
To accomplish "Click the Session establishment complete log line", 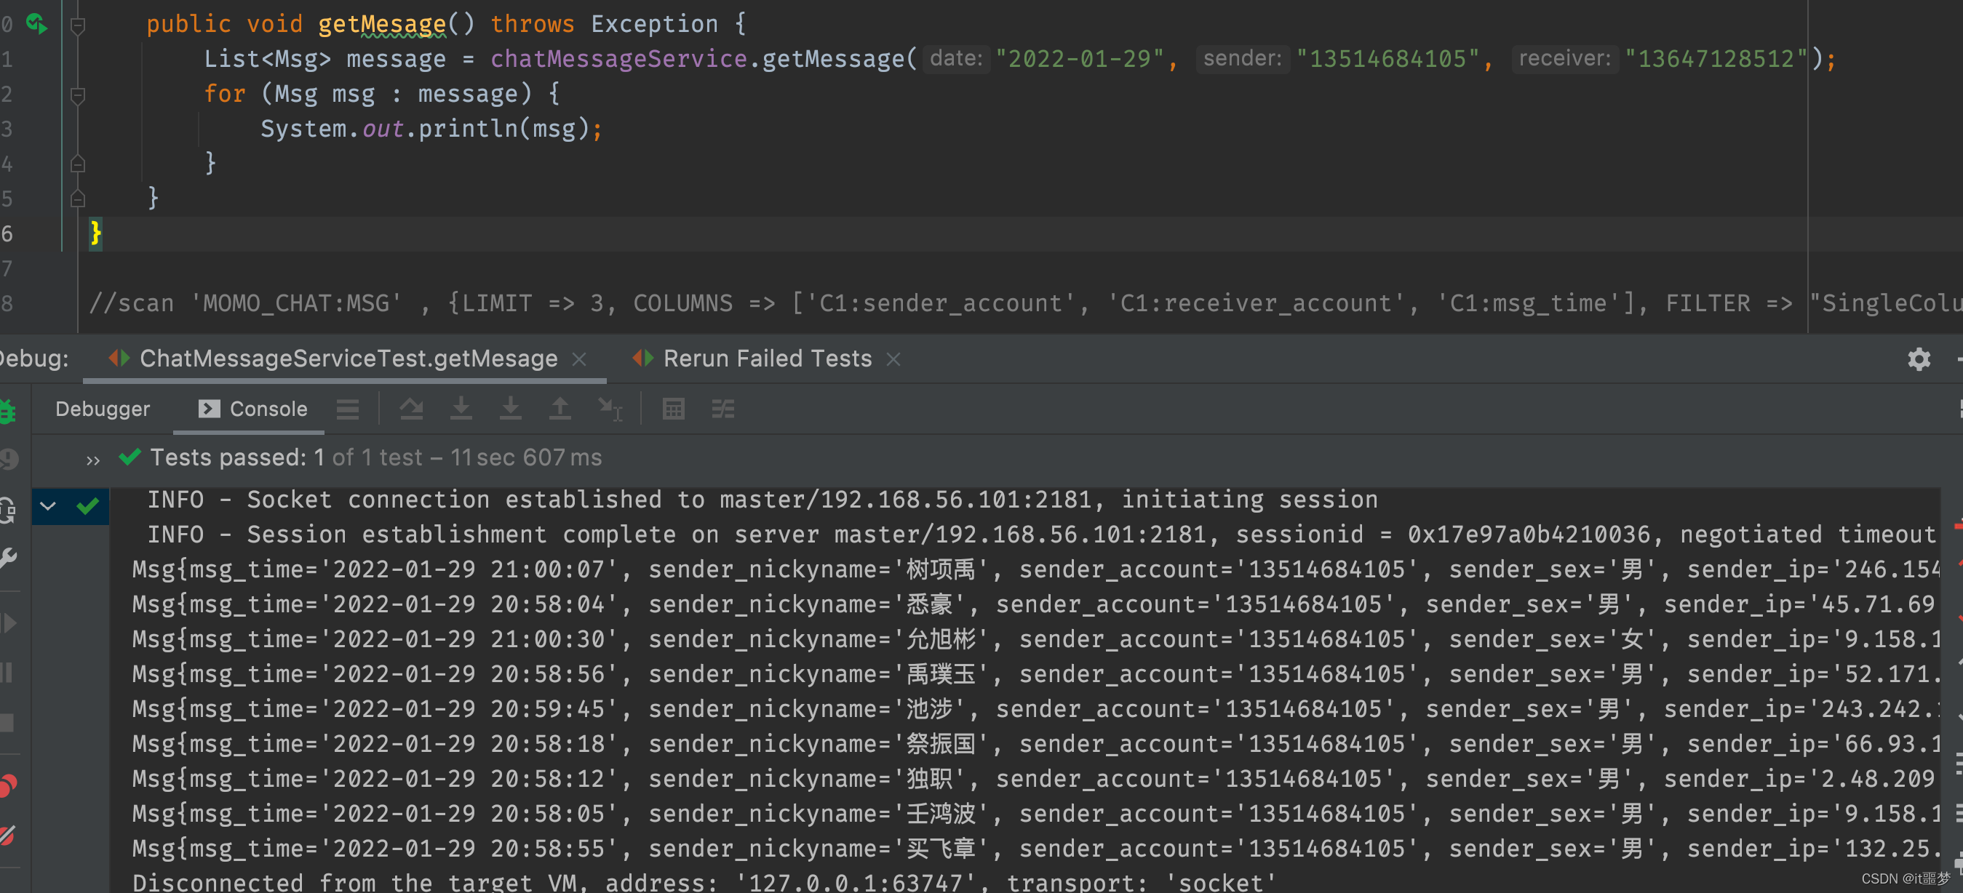I will [x=1043, y=535].
